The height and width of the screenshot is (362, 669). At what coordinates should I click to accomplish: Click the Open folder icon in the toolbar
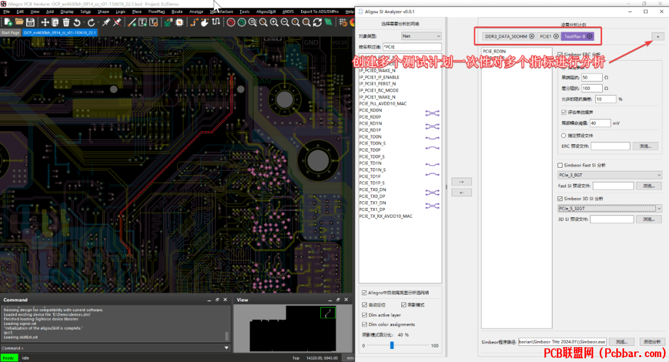coord(19,22)
